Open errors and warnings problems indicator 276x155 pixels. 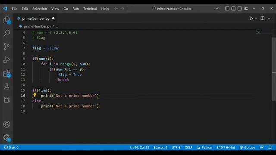pos(11,147)
